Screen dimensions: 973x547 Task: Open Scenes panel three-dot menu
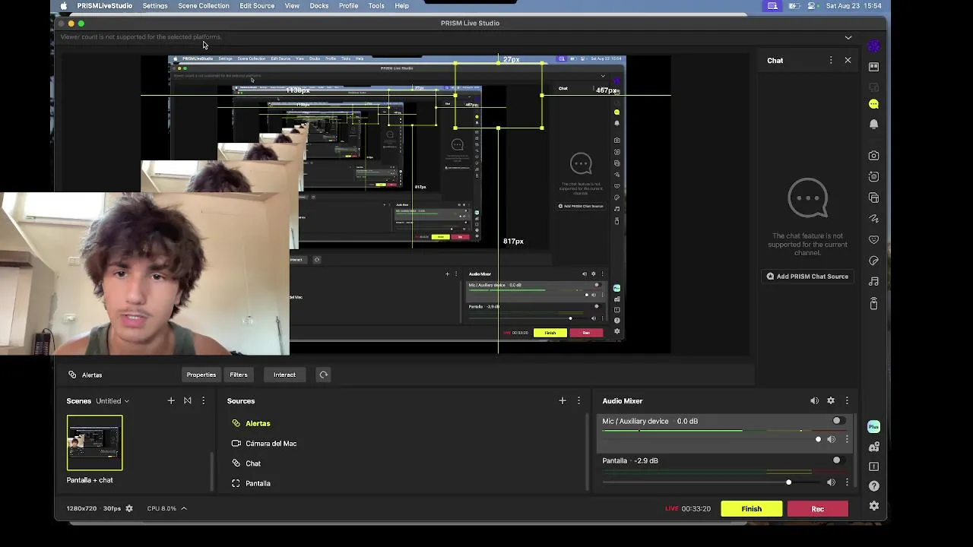[x=203, y=401]
